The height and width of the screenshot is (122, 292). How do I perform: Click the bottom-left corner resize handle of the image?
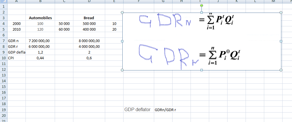(123, 70)
